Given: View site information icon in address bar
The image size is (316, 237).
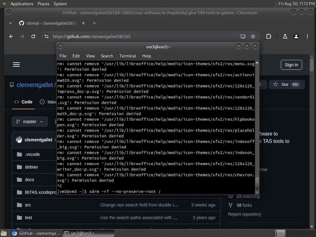Looking at the screenshot, I should 47,36.
